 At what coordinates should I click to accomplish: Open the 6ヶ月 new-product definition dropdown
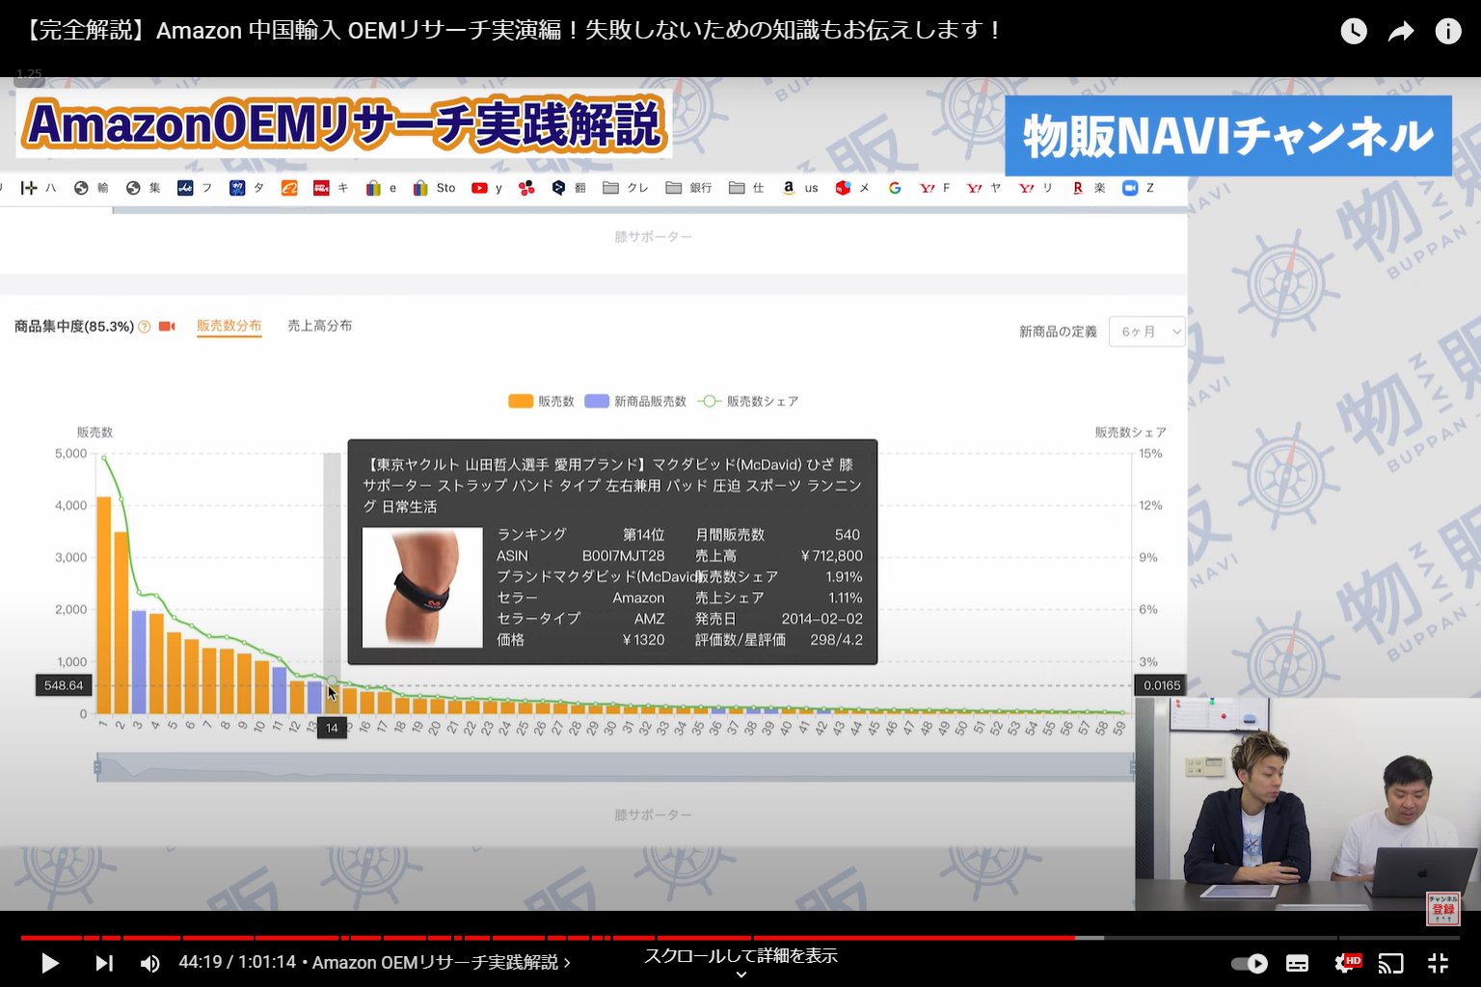pyautogui.click(x=1146, y=332)
